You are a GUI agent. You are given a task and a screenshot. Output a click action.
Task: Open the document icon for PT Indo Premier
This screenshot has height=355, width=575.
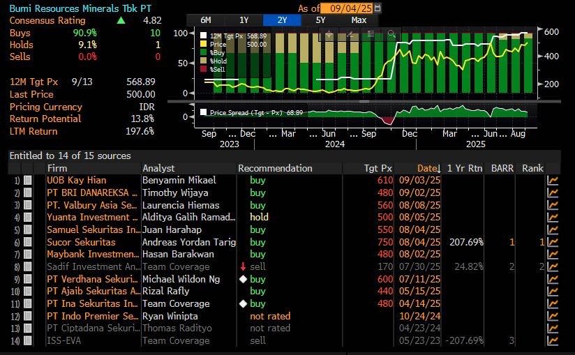point(27,316)
